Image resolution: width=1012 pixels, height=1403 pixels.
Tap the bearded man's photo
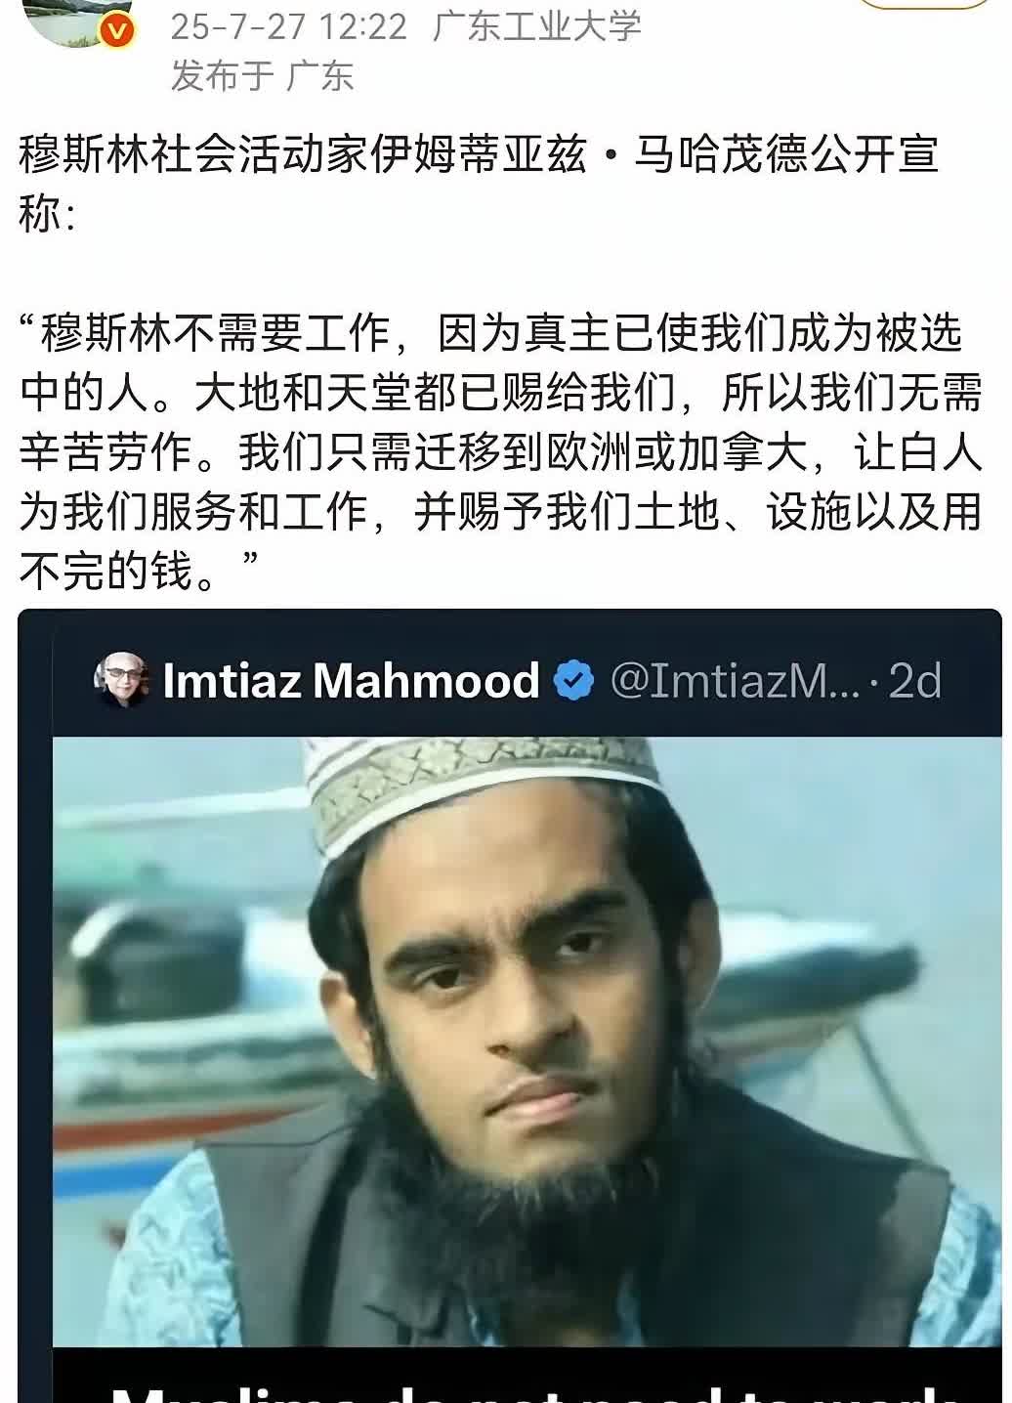[527, 1042]
